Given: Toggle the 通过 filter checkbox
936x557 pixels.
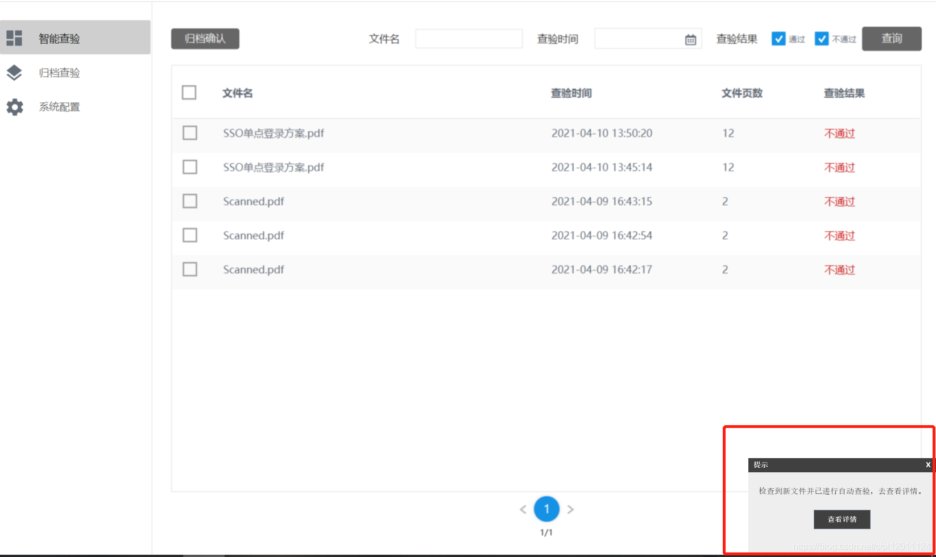Looking at the screenshot, I should coord(778,39).
